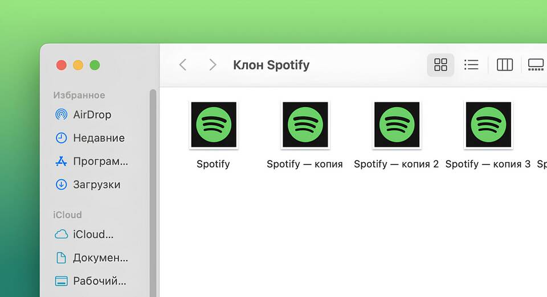Click the AirDrop icon in sidebar
Viewport: 547px width, 297px height.
click(61, 114)
